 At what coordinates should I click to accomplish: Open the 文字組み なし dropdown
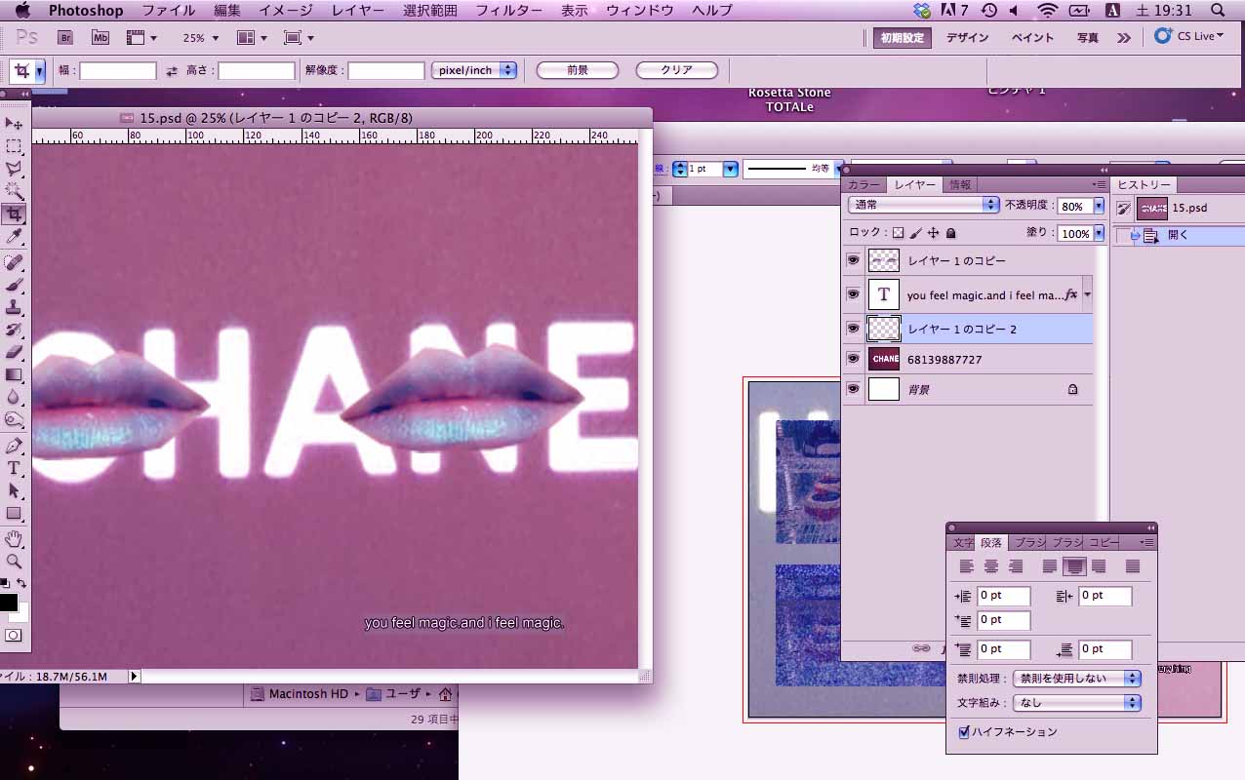(1078, 702)
